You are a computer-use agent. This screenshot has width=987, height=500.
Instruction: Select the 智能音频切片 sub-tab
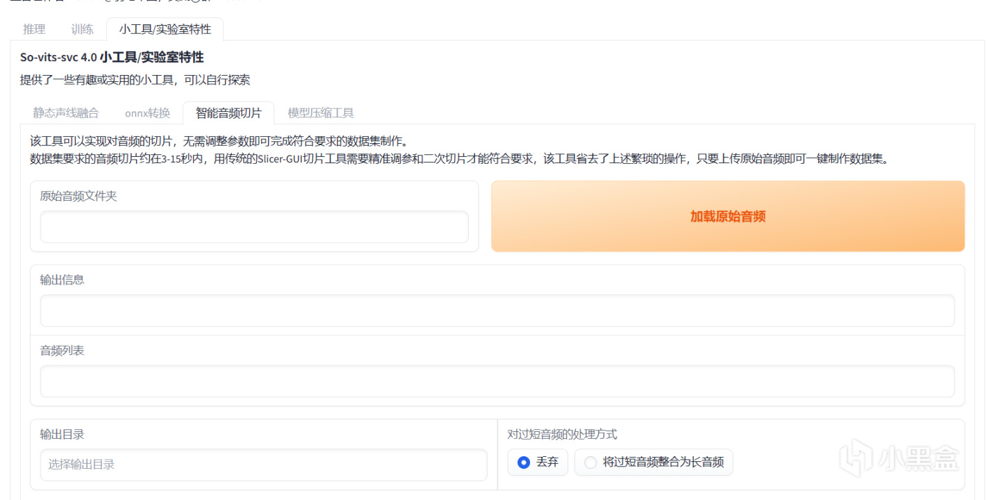pos(229,113)
